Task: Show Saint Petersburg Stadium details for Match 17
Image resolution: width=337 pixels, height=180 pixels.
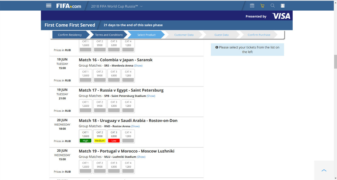Action: [151, 96]
